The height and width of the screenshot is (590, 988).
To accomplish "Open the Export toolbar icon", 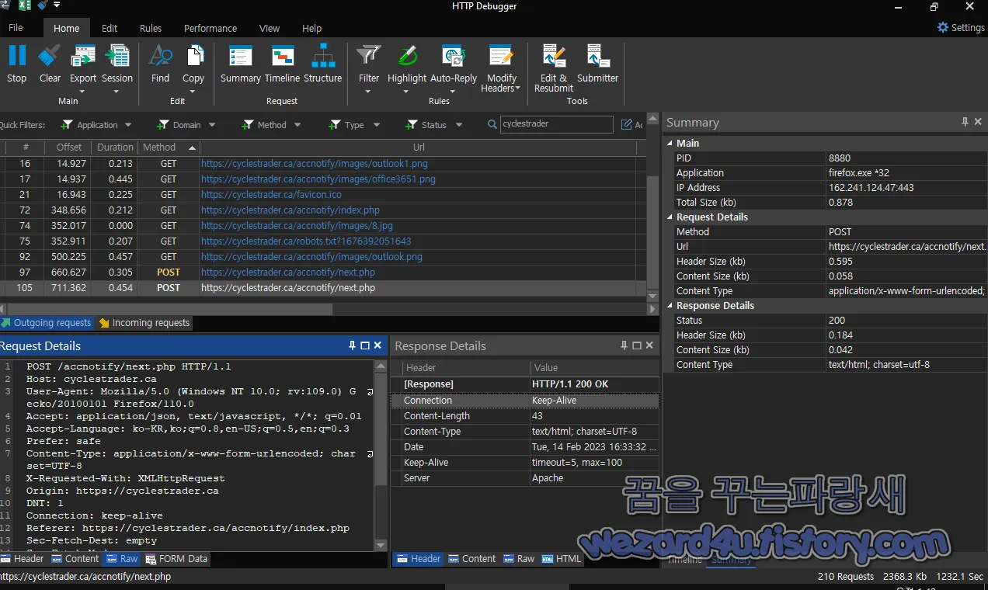I will (x=83, y=57).
